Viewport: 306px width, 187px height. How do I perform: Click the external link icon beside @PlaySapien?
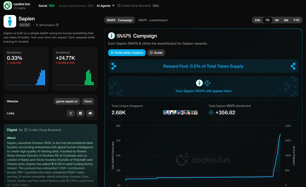click(57, 25)
